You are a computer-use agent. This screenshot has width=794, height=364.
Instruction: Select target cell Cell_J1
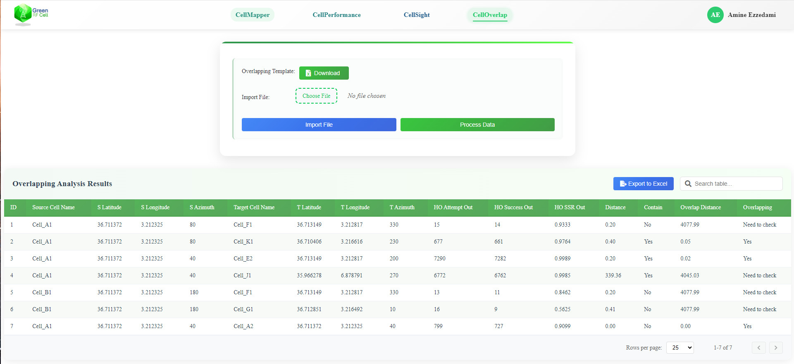[242, 275]
